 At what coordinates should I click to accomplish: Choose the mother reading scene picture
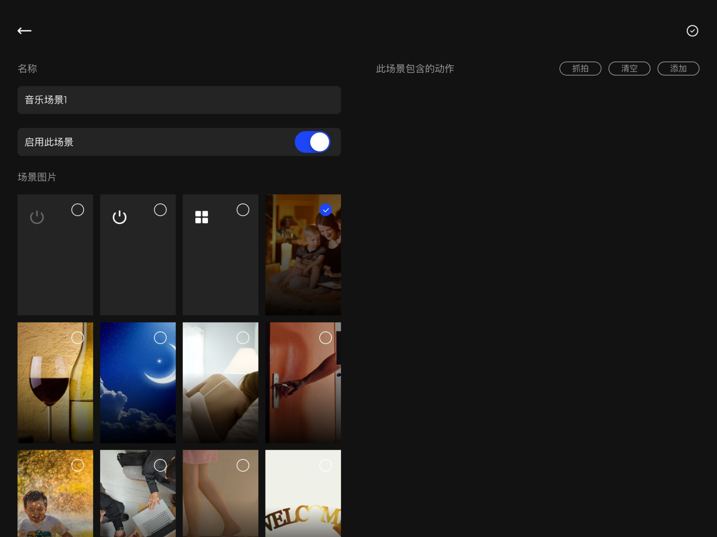(303, 255)
